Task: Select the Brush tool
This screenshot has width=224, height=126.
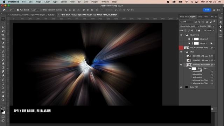Action: [3, 51]
